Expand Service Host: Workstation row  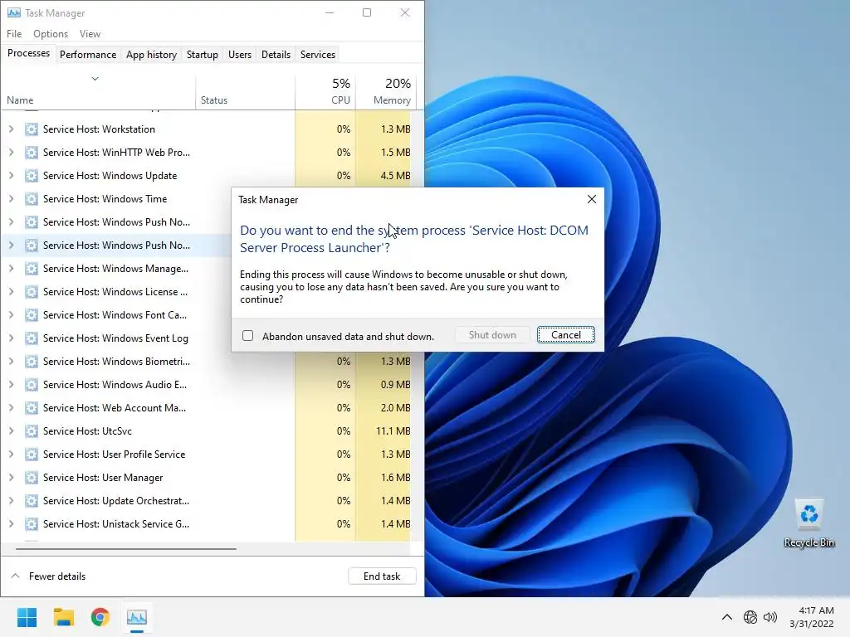(x=12, y=129)
